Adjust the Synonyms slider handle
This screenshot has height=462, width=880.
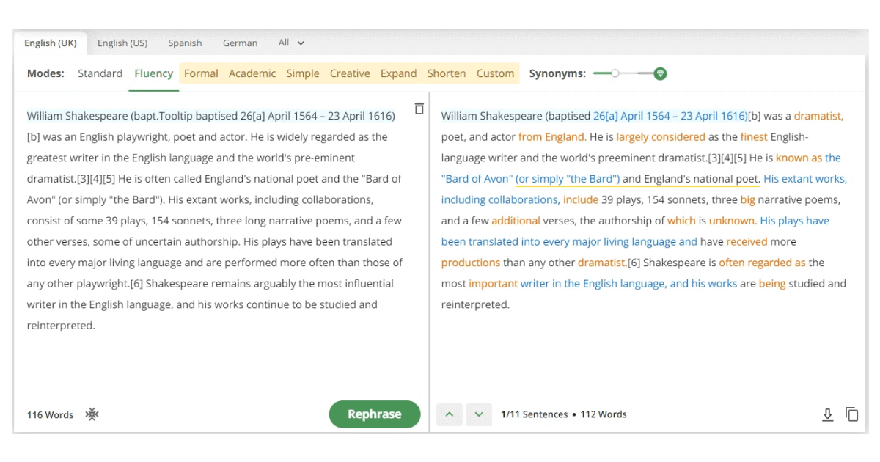click(615, 73)
